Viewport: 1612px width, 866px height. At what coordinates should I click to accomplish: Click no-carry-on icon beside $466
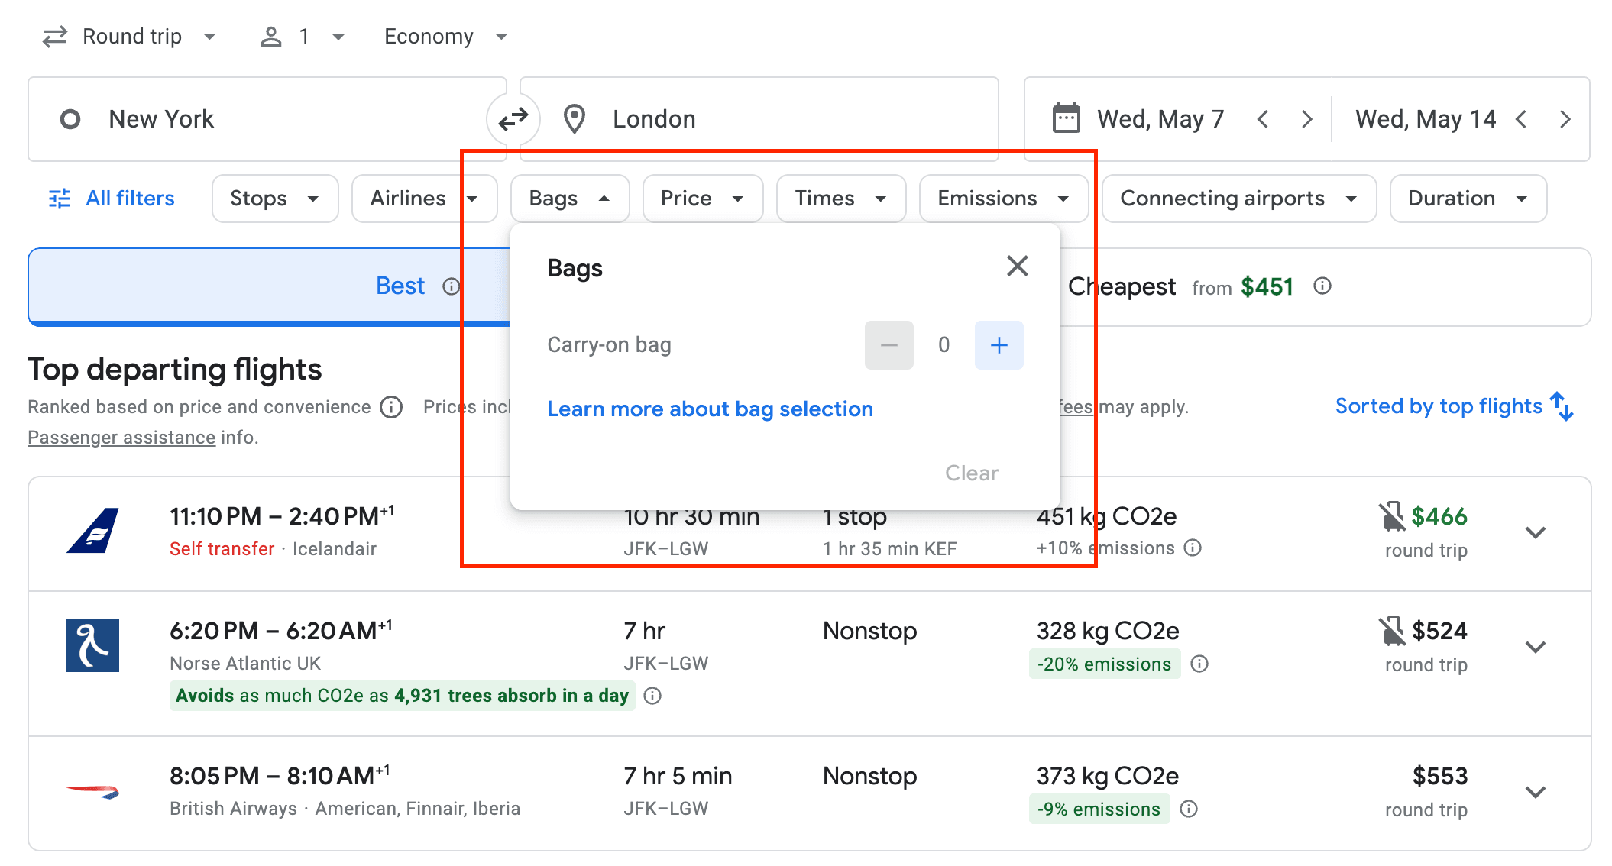pyautogui.click(x=1392, y=516)
